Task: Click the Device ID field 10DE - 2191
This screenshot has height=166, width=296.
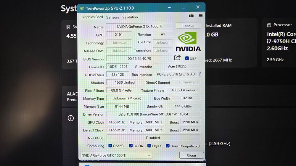Action: (118, 67)
